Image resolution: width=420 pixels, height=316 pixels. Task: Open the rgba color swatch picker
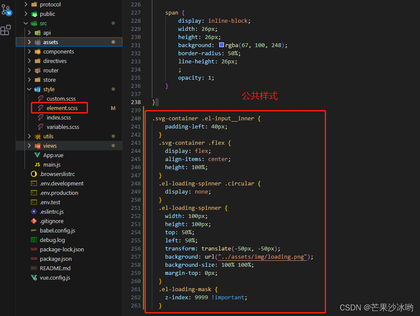click(x=221, y=45)
